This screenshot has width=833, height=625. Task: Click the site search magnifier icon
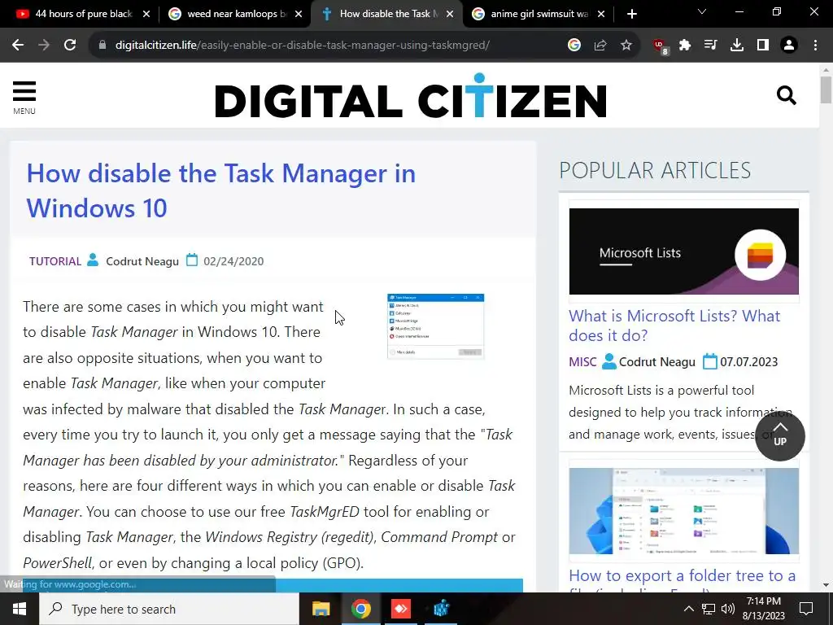787,96
